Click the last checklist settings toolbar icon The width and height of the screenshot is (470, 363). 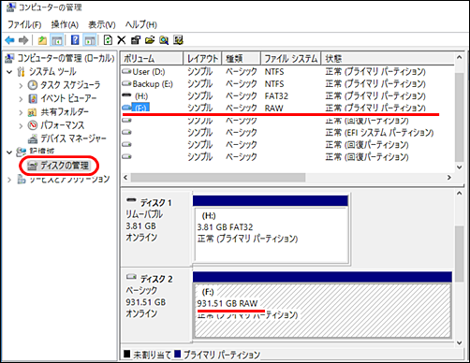(x=178, y=40)
